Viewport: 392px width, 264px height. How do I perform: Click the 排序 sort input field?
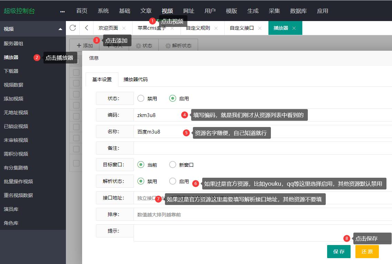207,214
